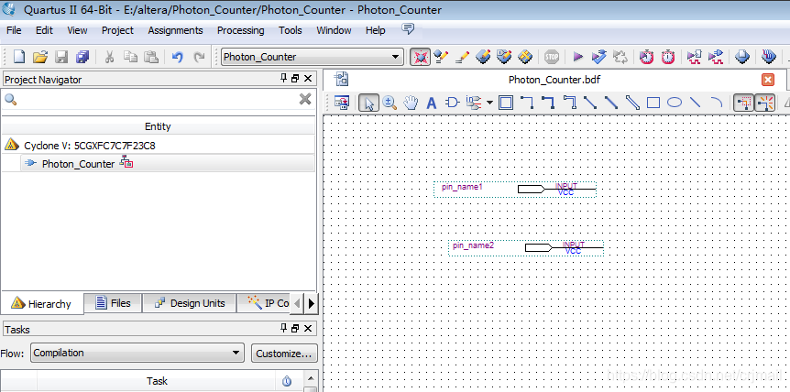Clear the Project Navigator search field
This screenshot has height=392, width=790.
[305, 99]
